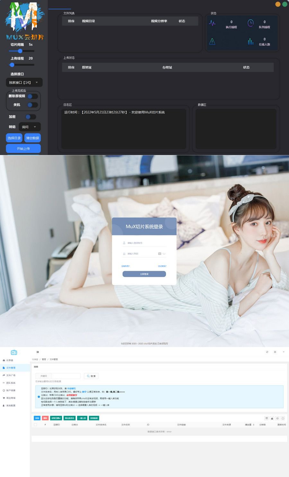Click the 忘记密码 link on the login form
This screenshot has width=289, height=477.
pyautogui.click(x=162, y=267)
